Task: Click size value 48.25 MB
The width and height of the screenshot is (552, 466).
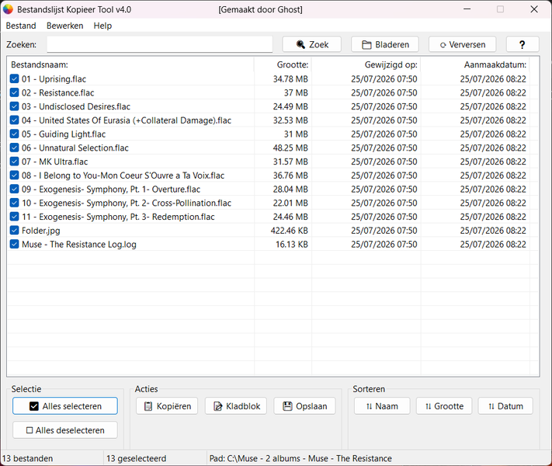Action: tap(290, 148)
